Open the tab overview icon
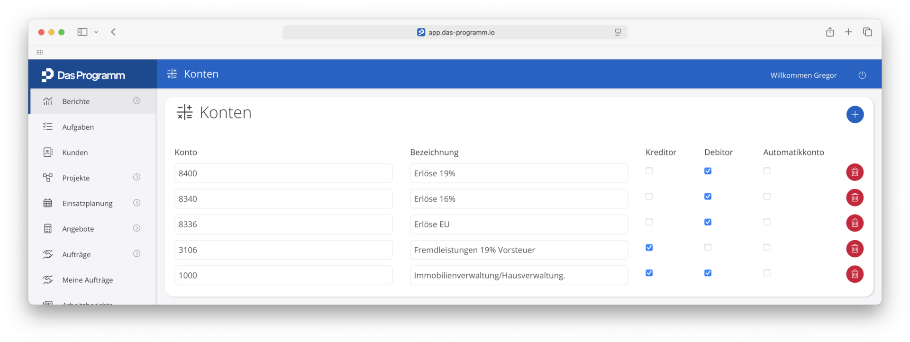The image size is (910, 342). coord(867,32)
